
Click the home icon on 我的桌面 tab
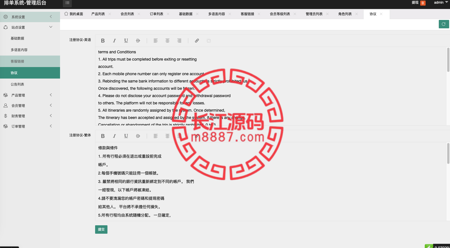pyautogui.click(x=66, y=14)
